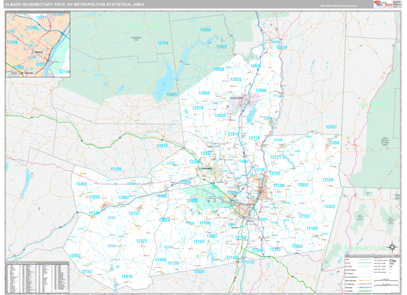407x295 pixels.
Task: Click the "New York" state label
Action: [146, 26]
